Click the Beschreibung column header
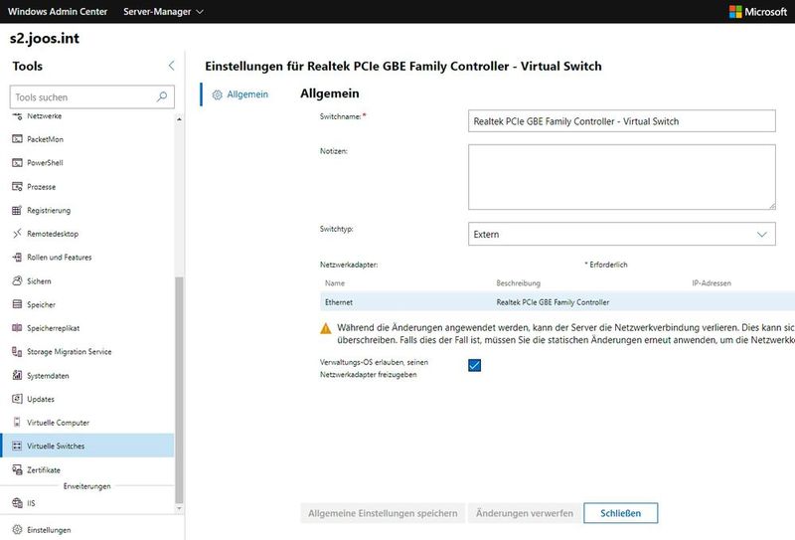 518,283
